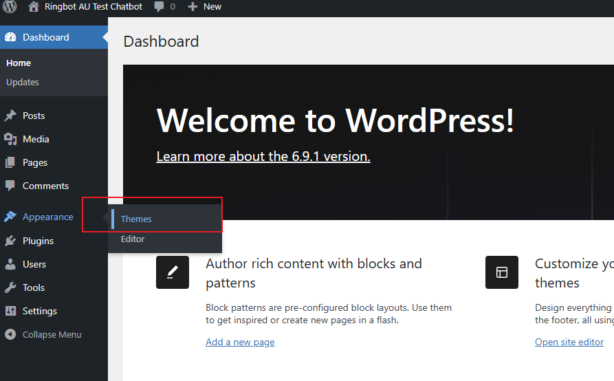The image size is (614, 381).
Task: Click the Comments speech bubble sidebar icon
Action: tap(10, 186)
